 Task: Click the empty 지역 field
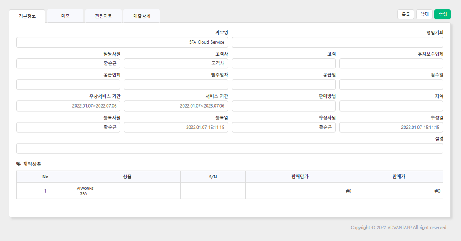point(391,106)
